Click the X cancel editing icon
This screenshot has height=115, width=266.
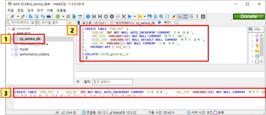[x=124, y=16]
